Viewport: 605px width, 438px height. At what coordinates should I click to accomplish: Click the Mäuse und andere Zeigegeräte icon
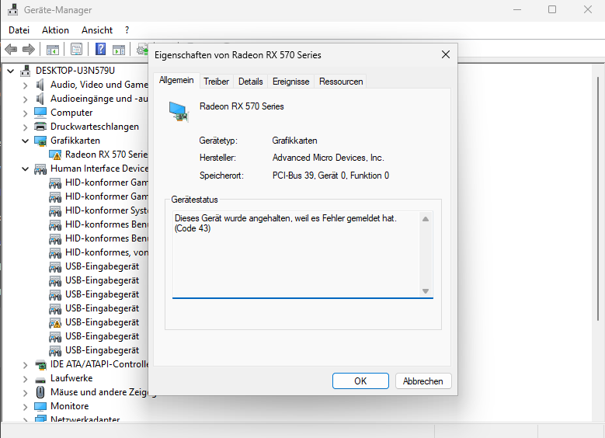point(40,392)
